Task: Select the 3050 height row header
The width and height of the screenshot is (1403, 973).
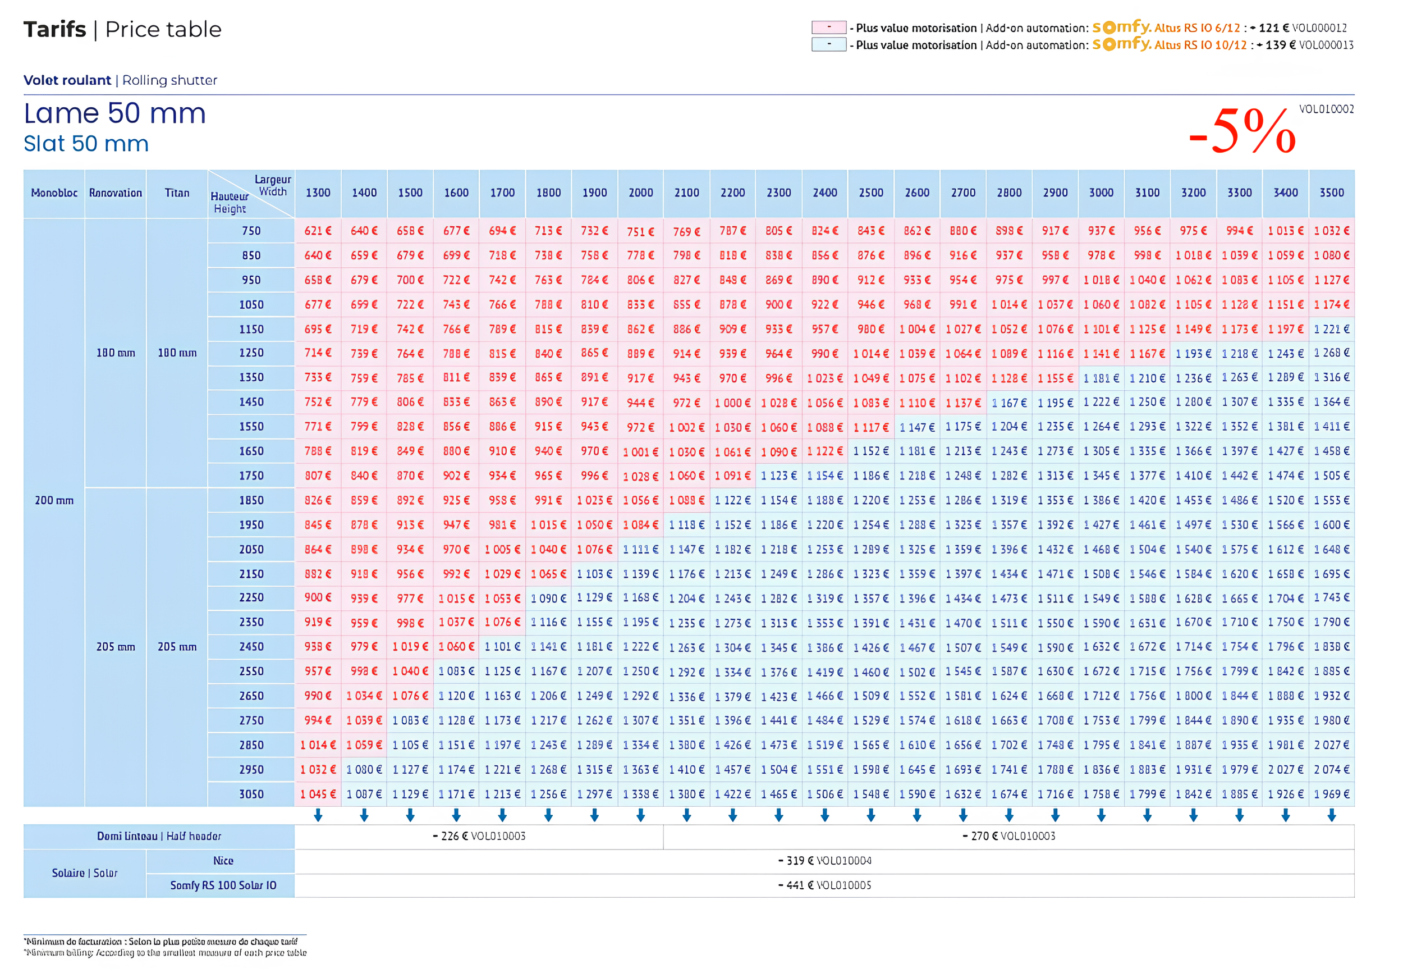Action: 251,794
